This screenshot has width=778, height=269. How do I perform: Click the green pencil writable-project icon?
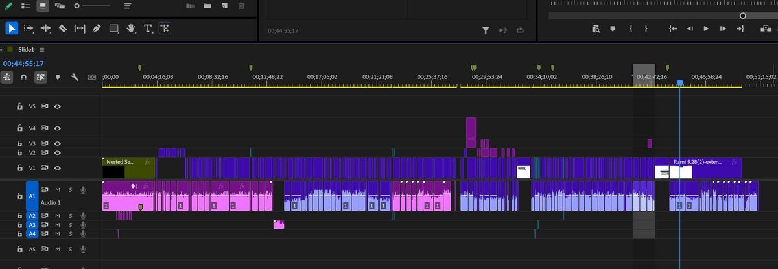[8, 5]
